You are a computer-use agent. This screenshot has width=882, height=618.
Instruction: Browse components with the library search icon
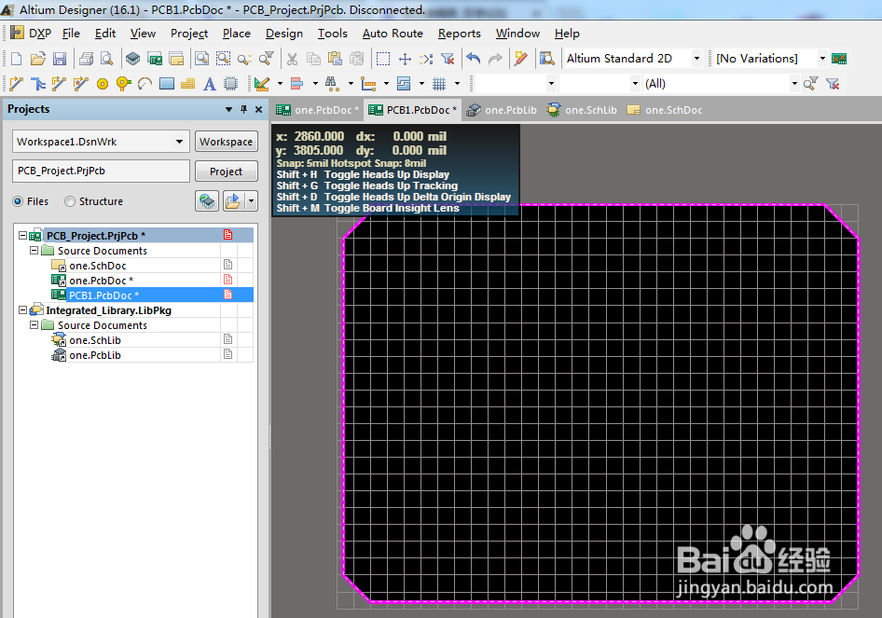coord(546,59)
